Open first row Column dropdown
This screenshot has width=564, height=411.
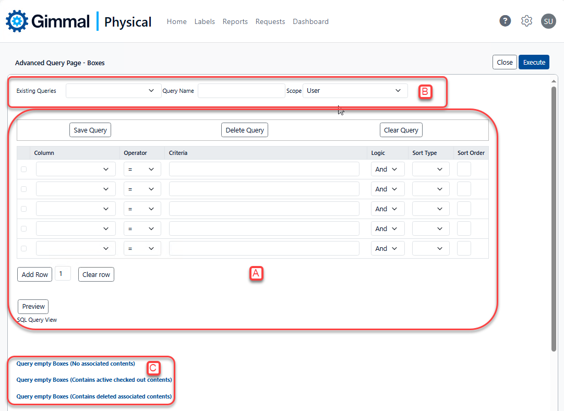[76, 169]
